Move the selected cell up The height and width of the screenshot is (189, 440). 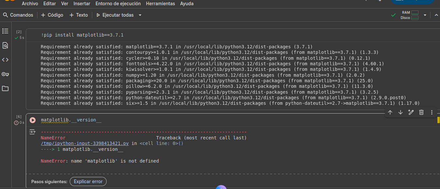coord(390,112)
